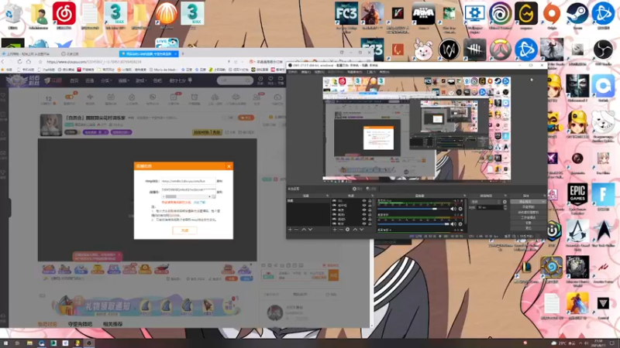Image resolution: width=620 pixels, height=348 pixels.
Task: Open scene transition properties gear
Action: [505, 202]
